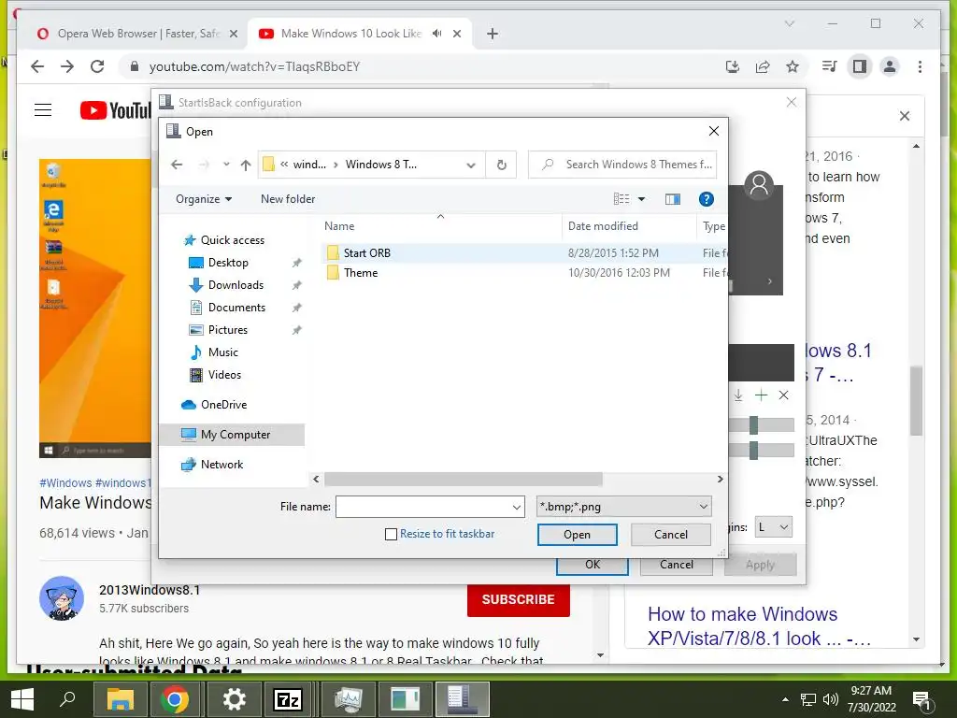This screenshot has width=957, height=718.
Task: Go up one folder level in the Open dialog
Action: click(x=246, y=165)
